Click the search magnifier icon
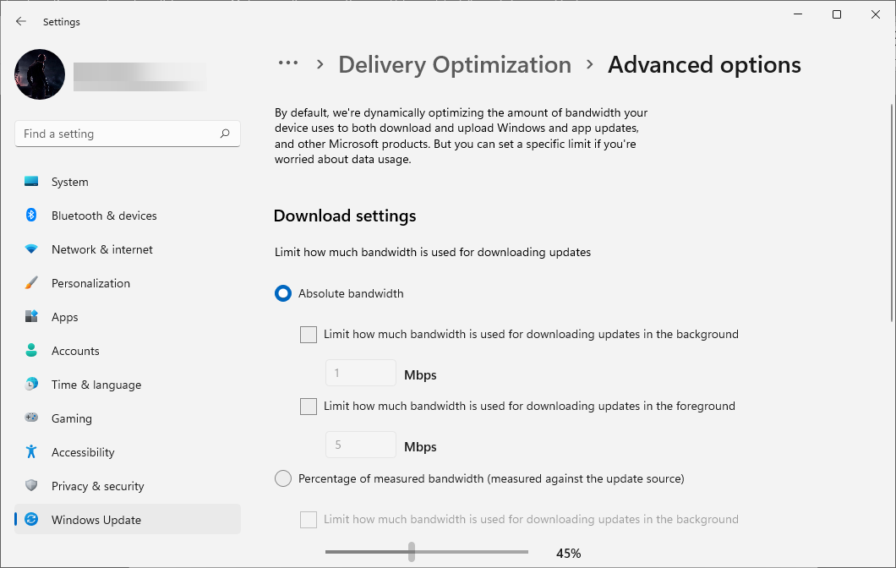The image size is (896, 568). [225, 134]
